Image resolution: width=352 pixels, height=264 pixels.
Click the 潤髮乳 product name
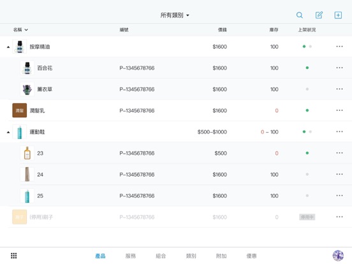click(37, 111)
